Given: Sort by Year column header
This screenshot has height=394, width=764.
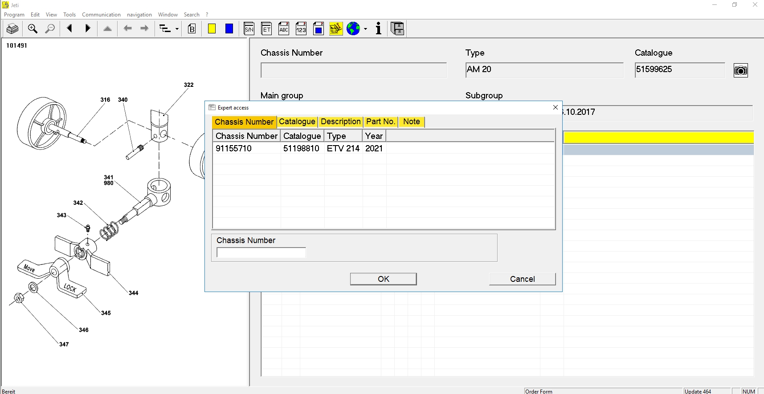Looking at the screenshot, I should (x=374, y=136).
